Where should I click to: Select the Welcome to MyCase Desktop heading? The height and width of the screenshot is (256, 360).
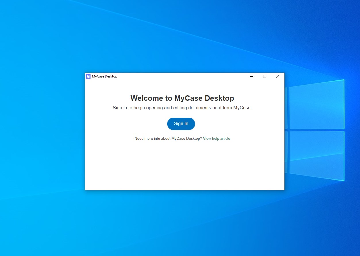pyautogui.click(x=182, y=98)
